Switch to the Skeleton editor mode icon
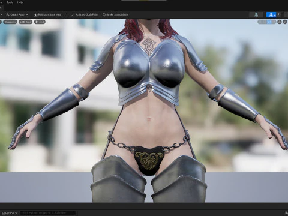 coord(256,15)
